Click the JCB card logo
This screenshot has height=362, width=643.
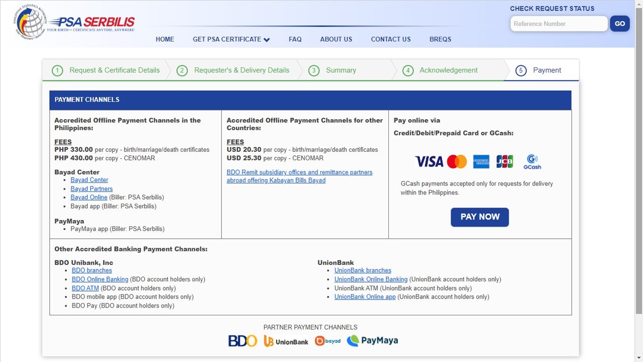[504, 161]
